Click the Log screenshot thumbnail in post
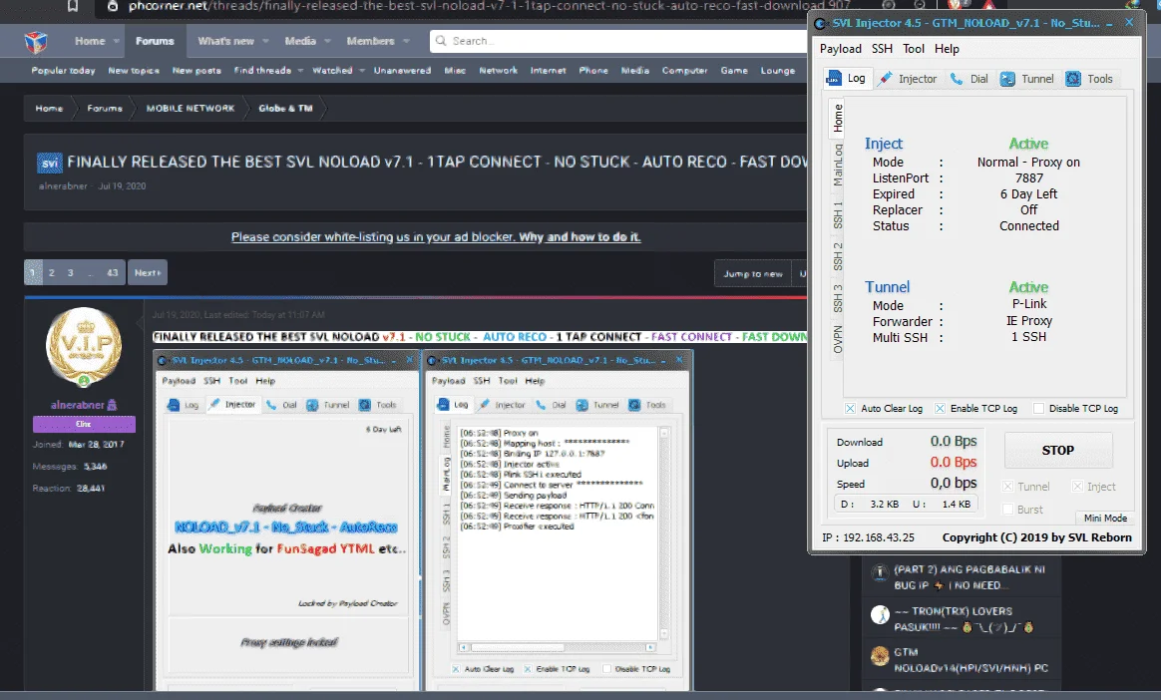The image size is (1161, 700). [x=558, y=521]
